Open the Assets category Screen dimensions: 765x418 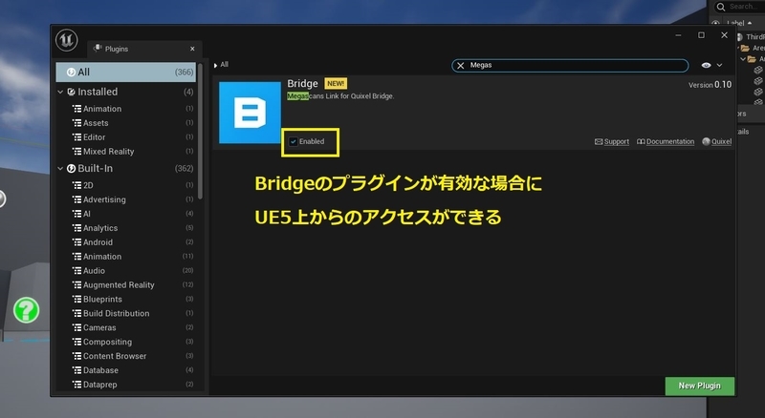(127, 123)
